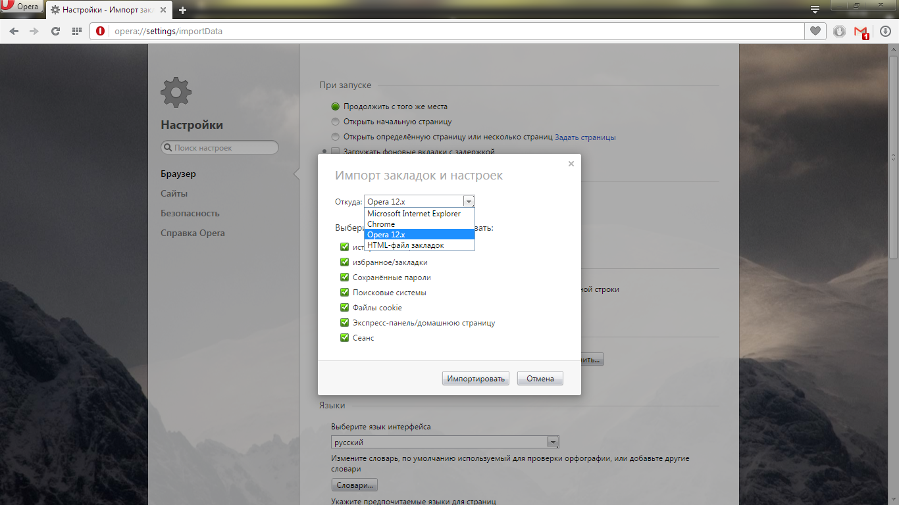Uncheck the избранное/закладки checkbox
Viewport: 899px width, 505px height.
[x=344, y=262]
